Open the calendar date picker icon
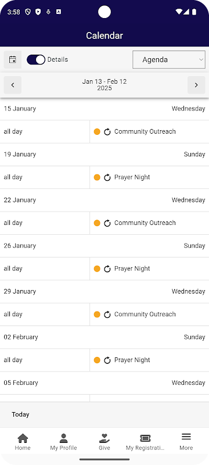The width and height of the screenshot is (209, 465). (x=12, y=60)
